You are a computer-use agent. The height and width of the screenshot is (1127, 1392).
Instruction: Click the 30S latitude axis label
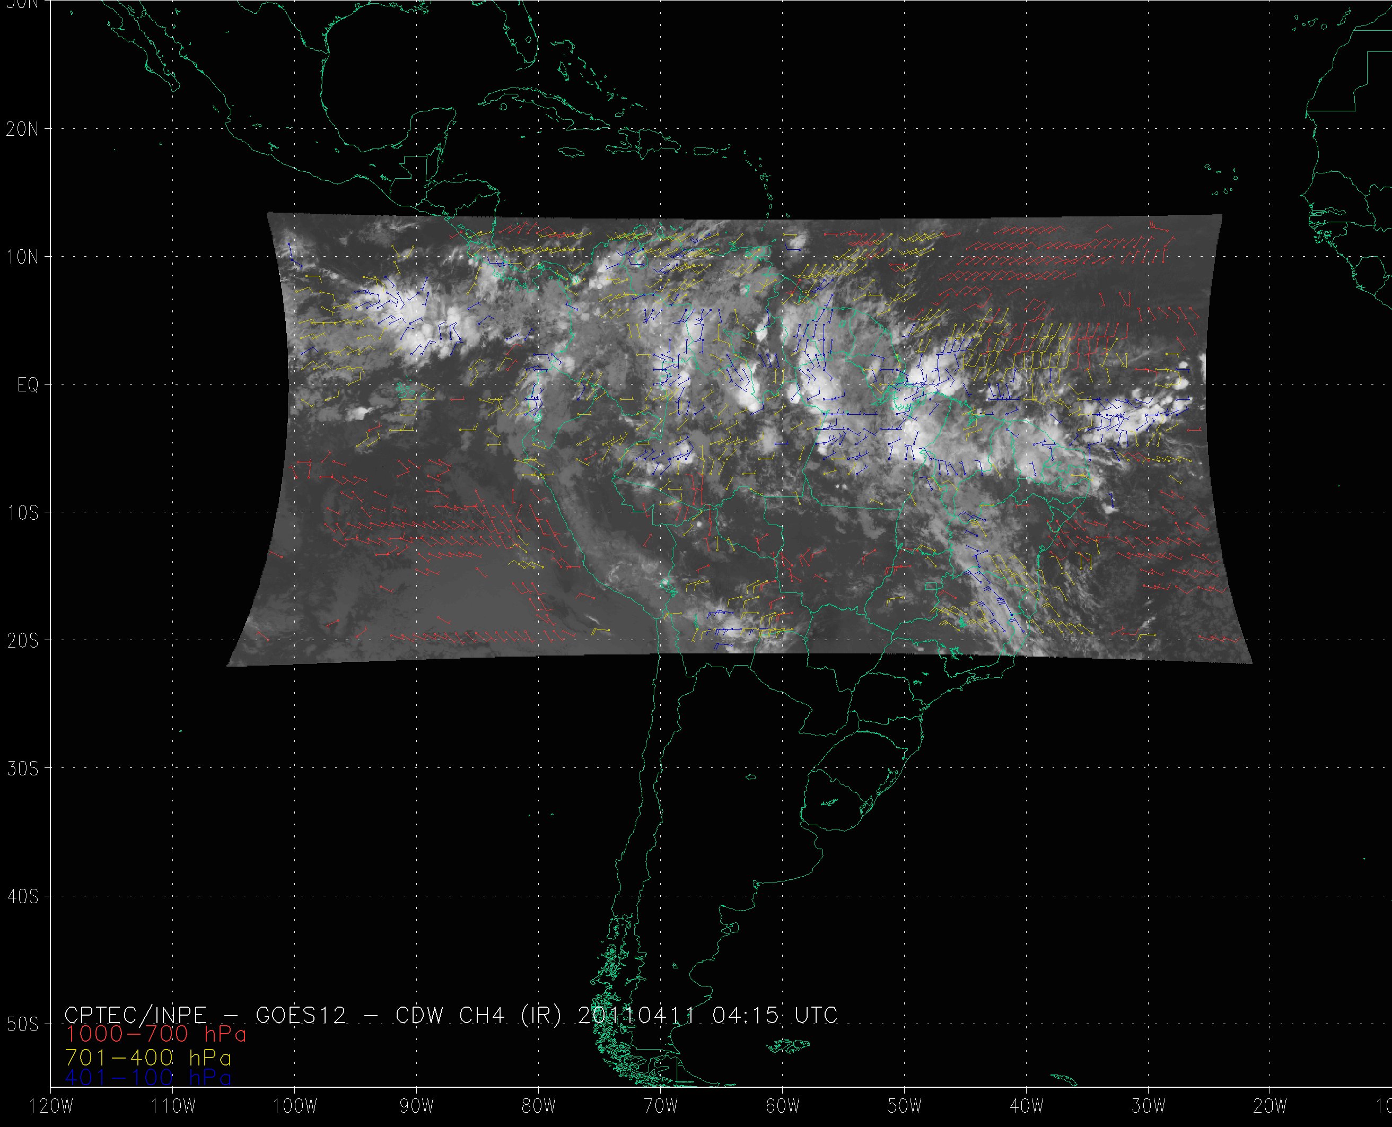coord(23,768)
